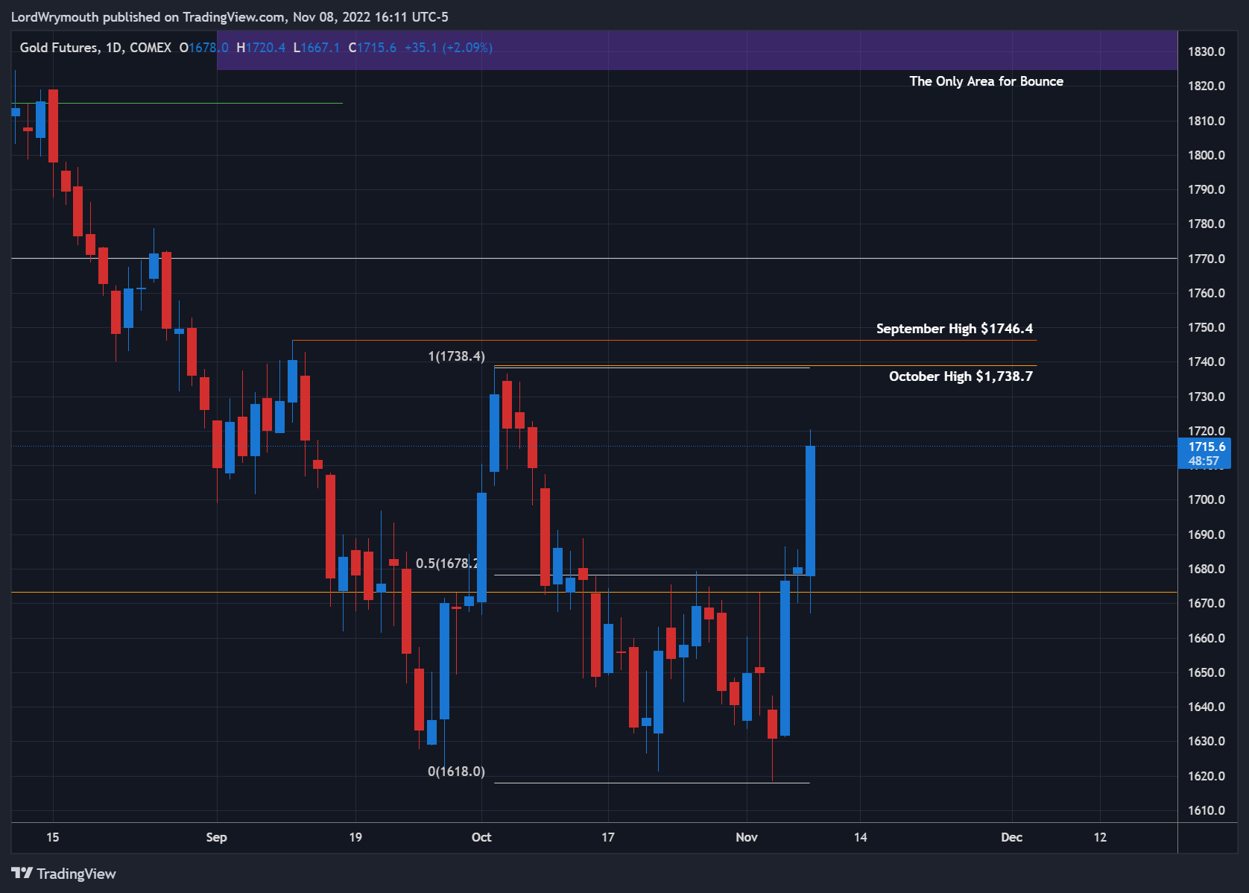Select the 'September High $1746.4' annotation

(954, 329)
